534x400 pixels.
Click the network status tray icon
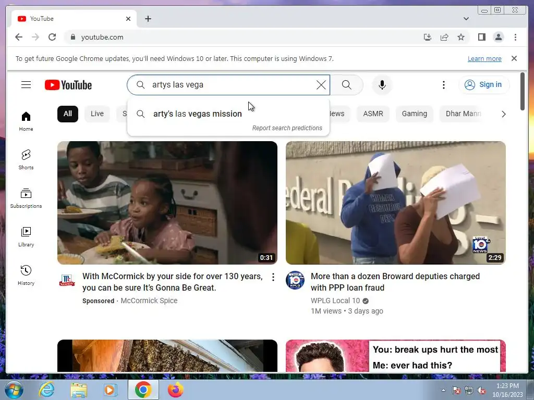click(x=469, y=390)
